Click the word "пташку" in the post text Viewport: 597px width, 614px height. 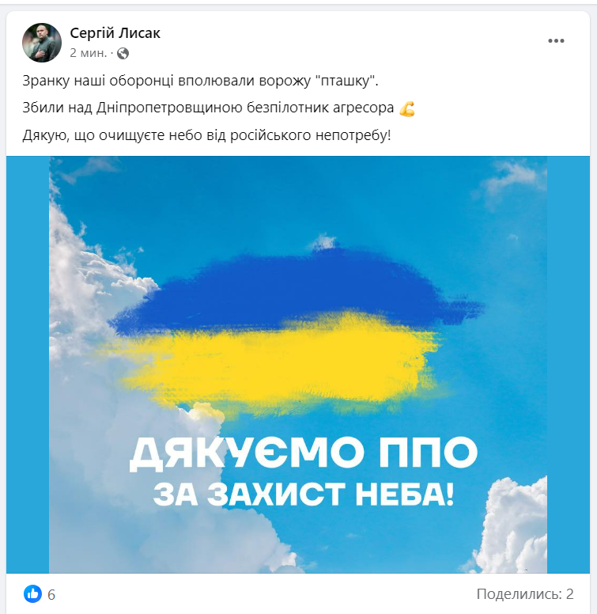click(x=345, y=81)
